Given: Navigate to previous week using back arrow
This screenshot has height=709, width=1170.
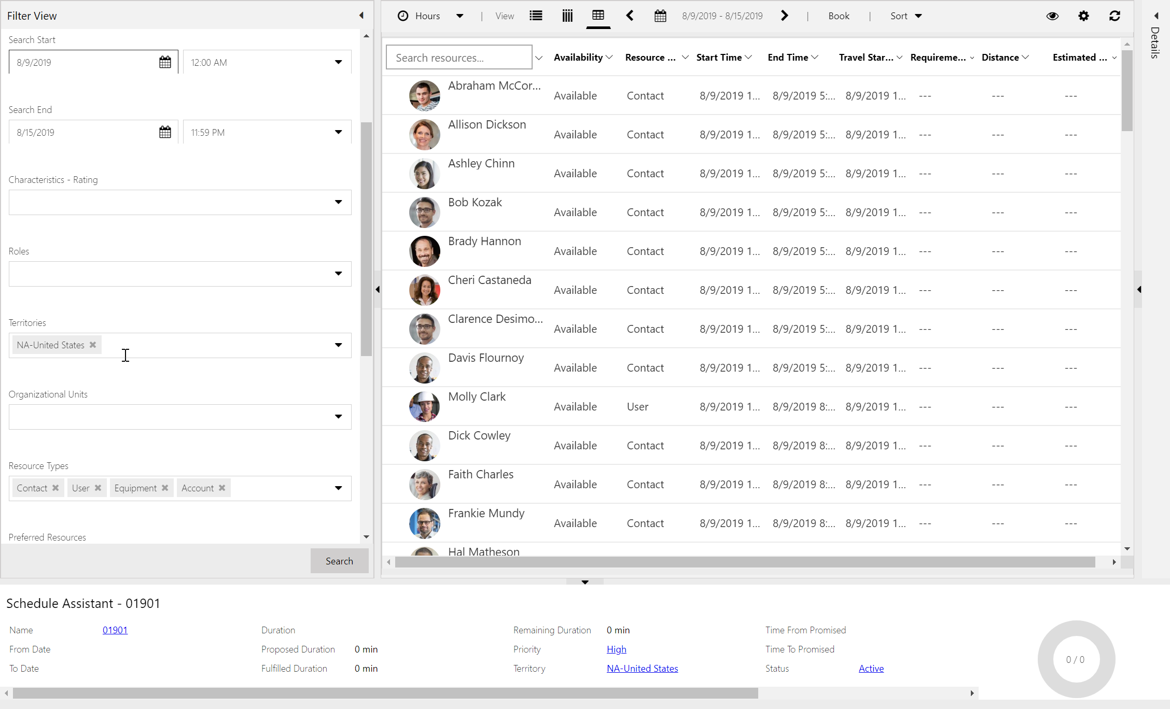Looking at the screenshot, I should click(x=631, y=15).
